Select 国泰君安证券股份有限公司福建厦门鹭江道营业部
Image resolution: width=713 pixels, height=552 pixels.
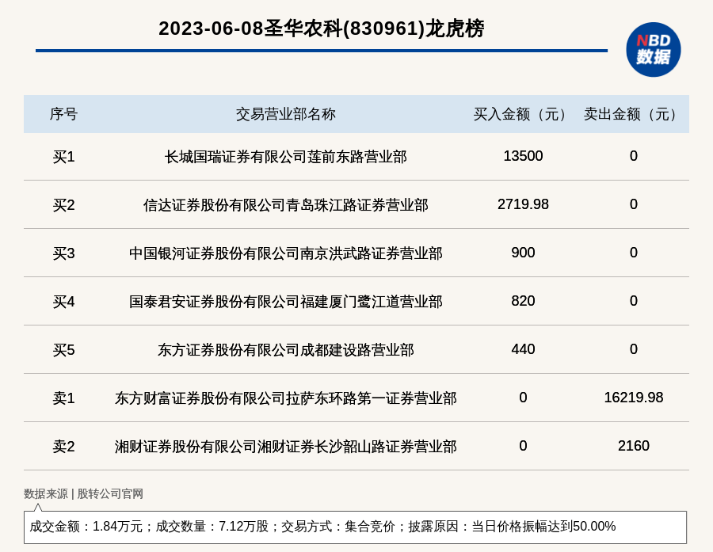285,302
